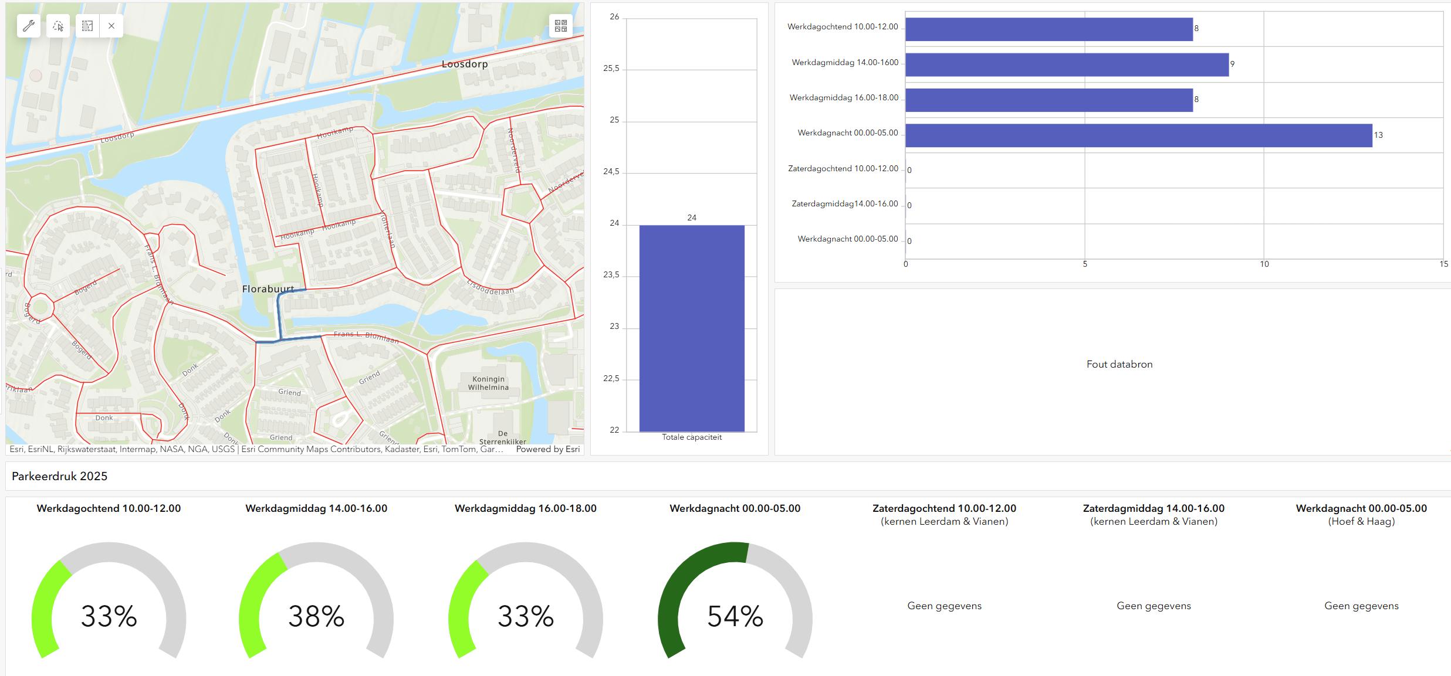This screenshot has height=676, width=1451.
Task: Click the 38% Werkdagmiddag gauge
Action: [x=316, y=616]
